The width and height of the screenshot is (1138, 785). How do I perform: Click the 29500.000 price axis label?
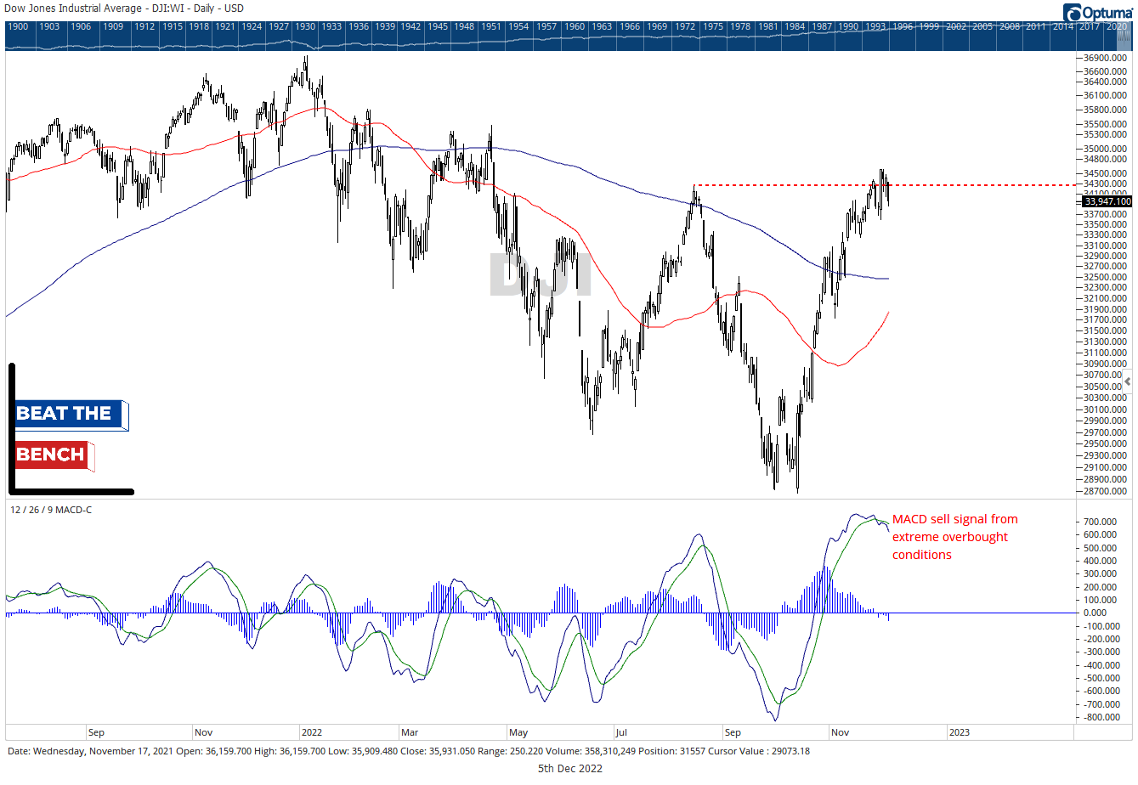(x=1107, y=443)
